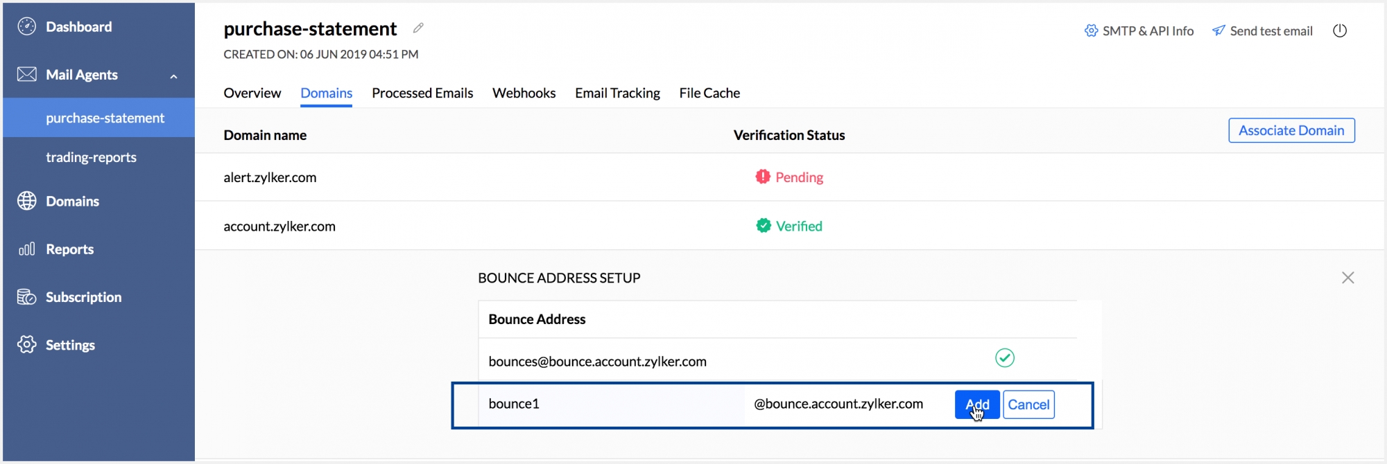Select the trading-reports mail agent
The image size is (1387, 464).
coord(91,157)
